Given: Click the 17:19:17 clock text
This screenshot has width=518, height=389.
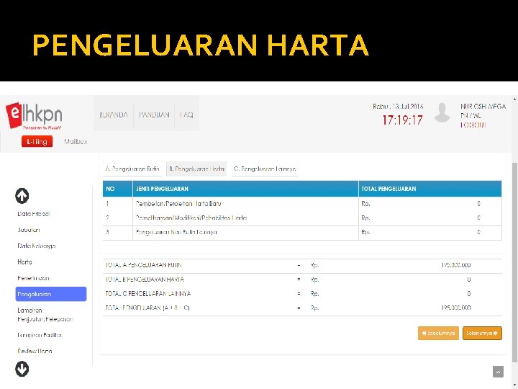Looking at the screenshot, I should [x=402, y=120].
